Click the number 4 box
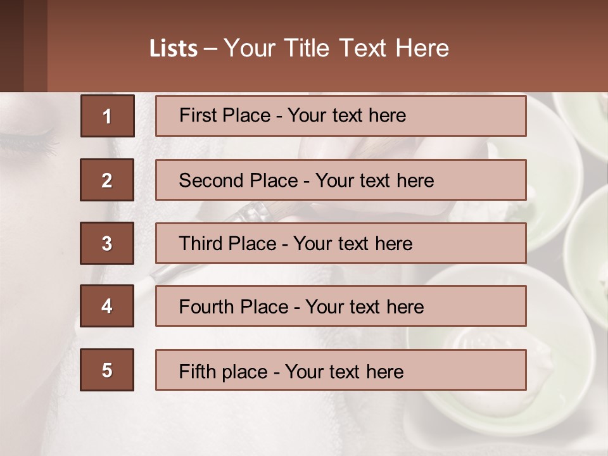This screenshot has width=608, height=456. coord(107,306)
